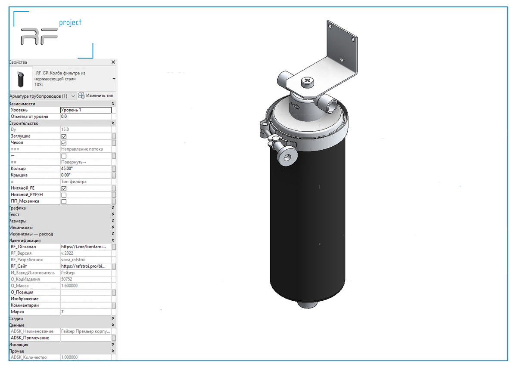The image size is (517, 367).
Task: Click the Отметка от уровня value 0.0
Action: coord(86,117)
